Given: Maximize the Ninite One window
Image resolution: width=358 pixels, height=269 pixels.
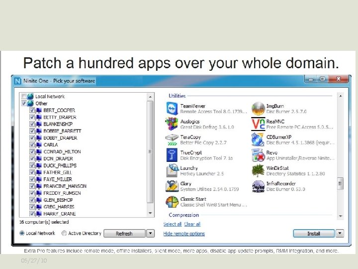Looking at the screenshot, I should pos(322,79).
